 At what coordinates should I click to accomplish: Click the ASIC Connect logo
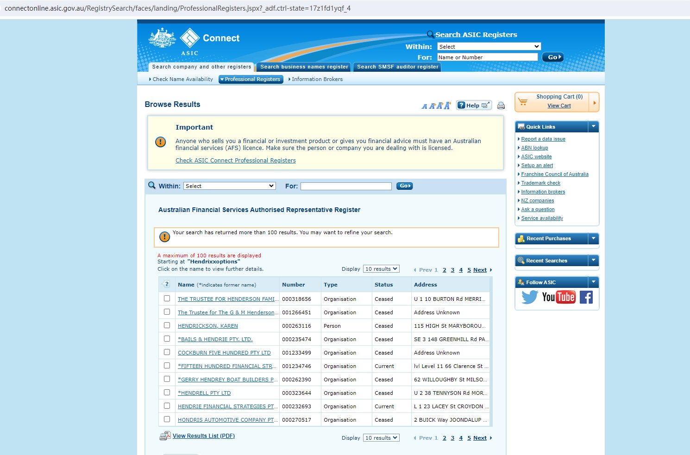194,42
